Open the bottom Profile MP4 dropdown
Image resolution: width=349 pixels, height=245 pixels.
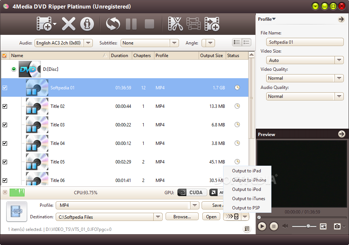[x=195, y=205]
